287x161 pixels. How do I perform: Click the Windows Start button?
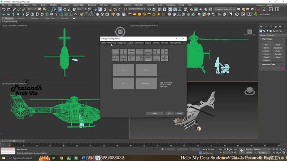coord(4,158)
